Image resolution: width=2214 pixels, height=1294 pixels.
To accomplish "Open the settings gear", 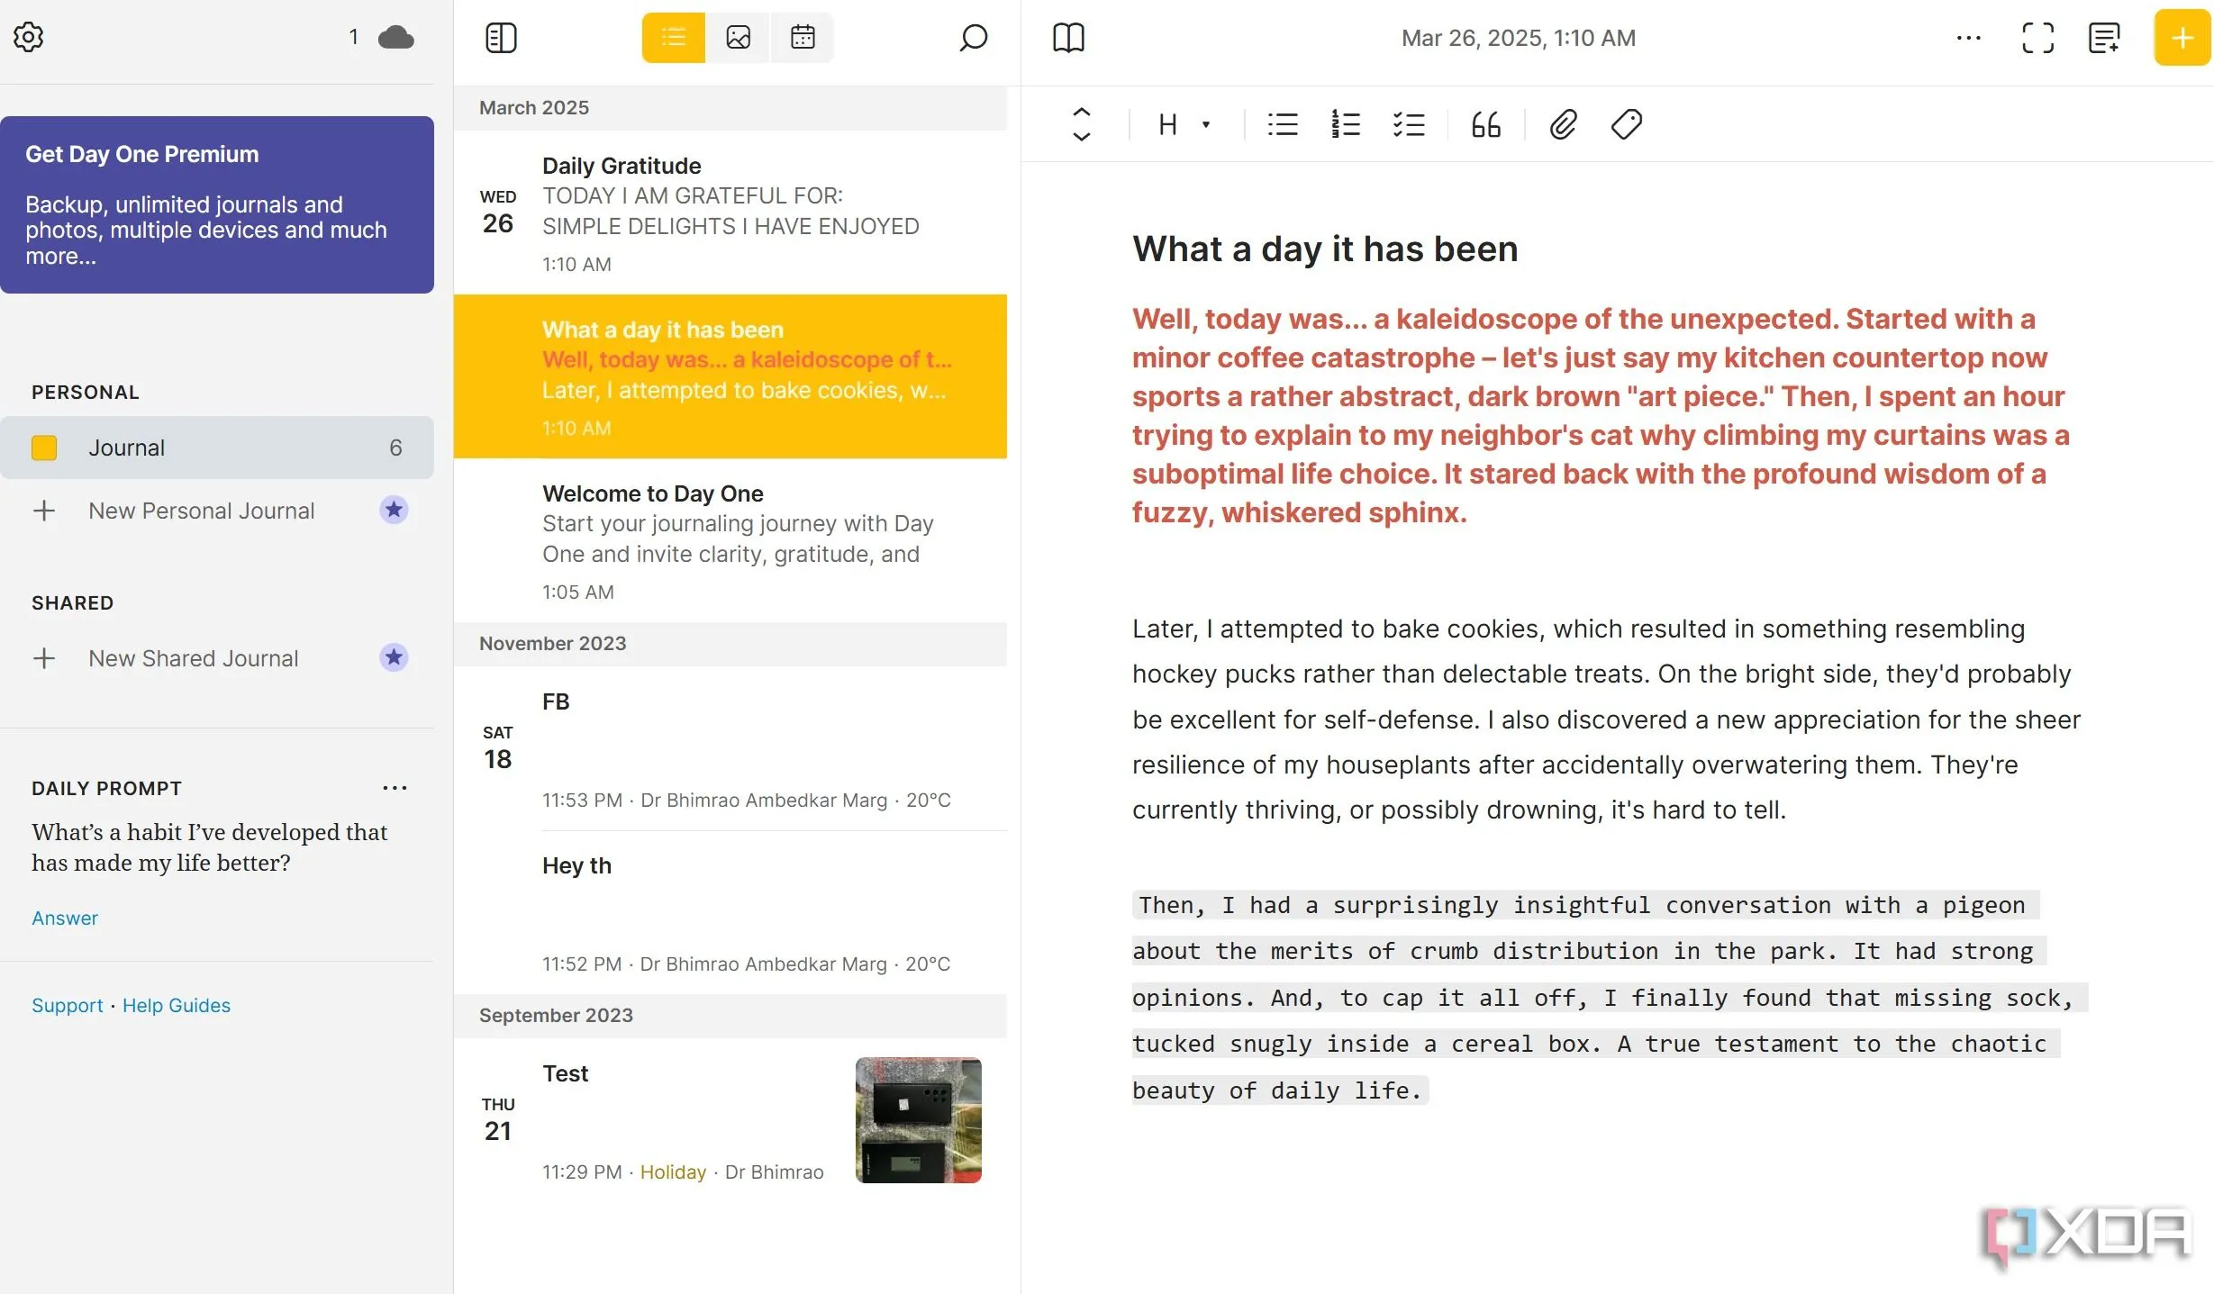I will (29, 37).
